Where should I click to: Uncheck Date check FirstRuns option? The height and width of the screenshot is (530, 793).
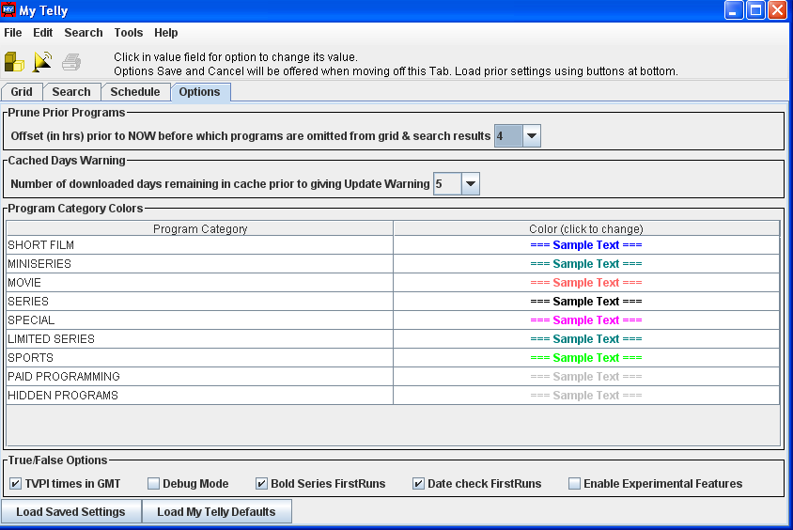[x=419, y=484]
